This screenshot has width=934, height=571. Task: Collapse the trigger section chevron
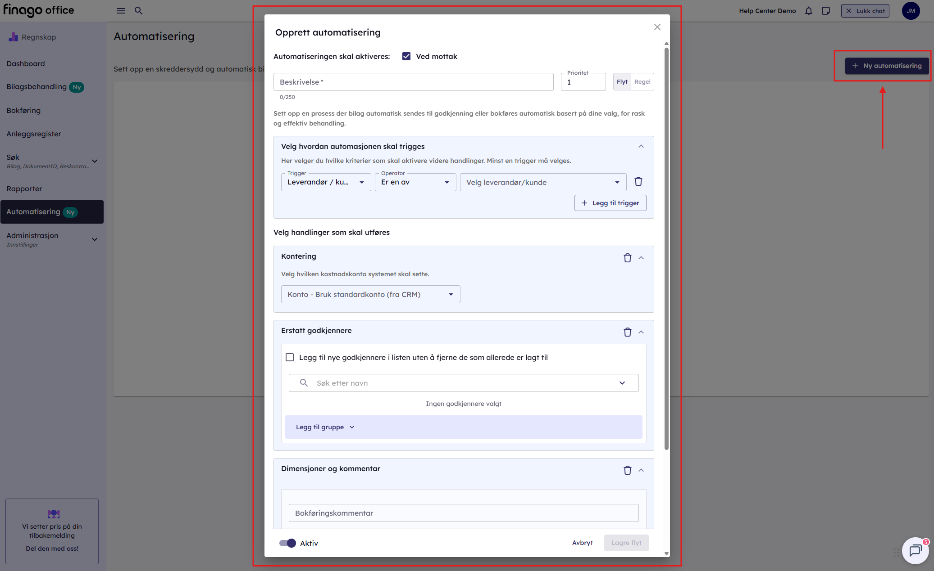[641, 146]
